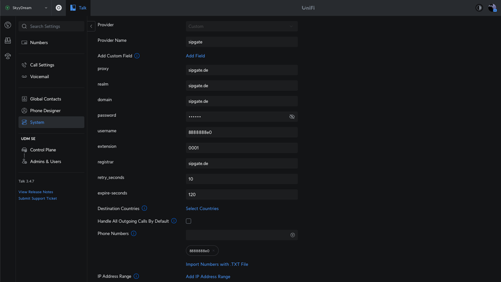This screenshot has height=282, width=501.
Task: Click info icon beside Destination Countries
Action: tap(144, 208)
